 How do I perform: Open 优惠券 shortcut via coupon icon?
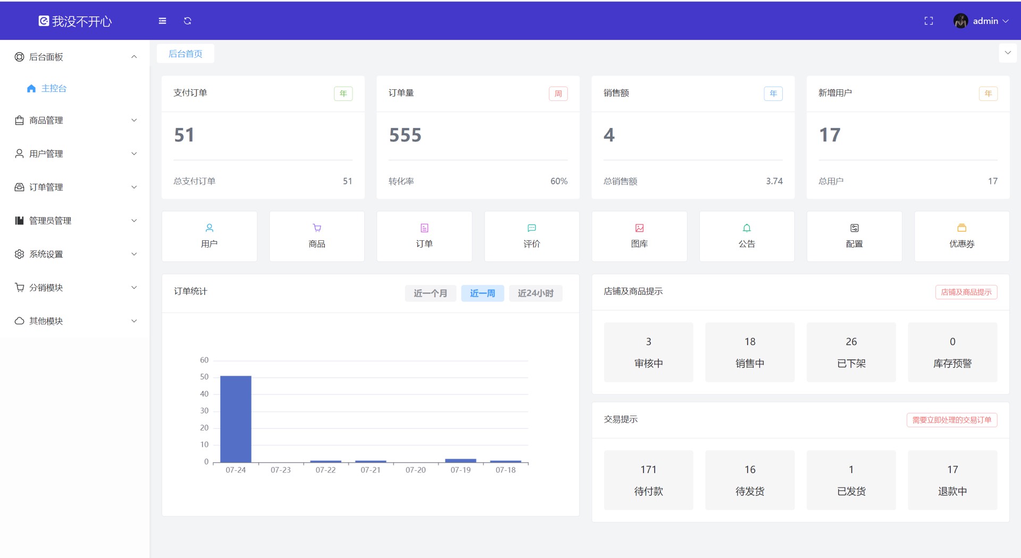962,228
